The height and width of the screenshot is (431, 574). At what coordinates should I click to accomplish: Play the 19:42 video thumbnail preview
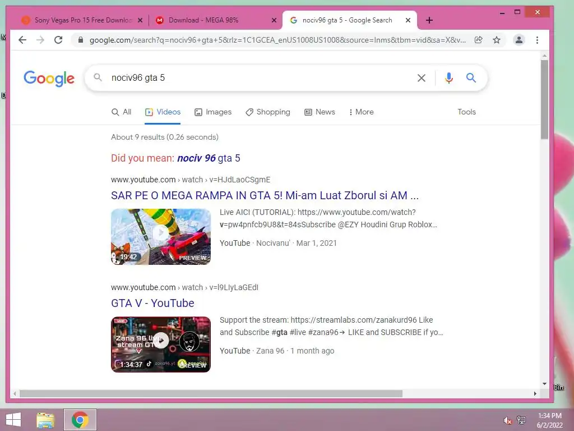pos(161,237)
